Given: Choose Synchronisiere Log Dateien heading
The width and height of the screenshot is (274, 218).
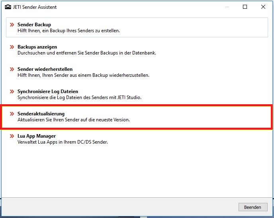Looking at the screenshot, I should click(48, 91).
